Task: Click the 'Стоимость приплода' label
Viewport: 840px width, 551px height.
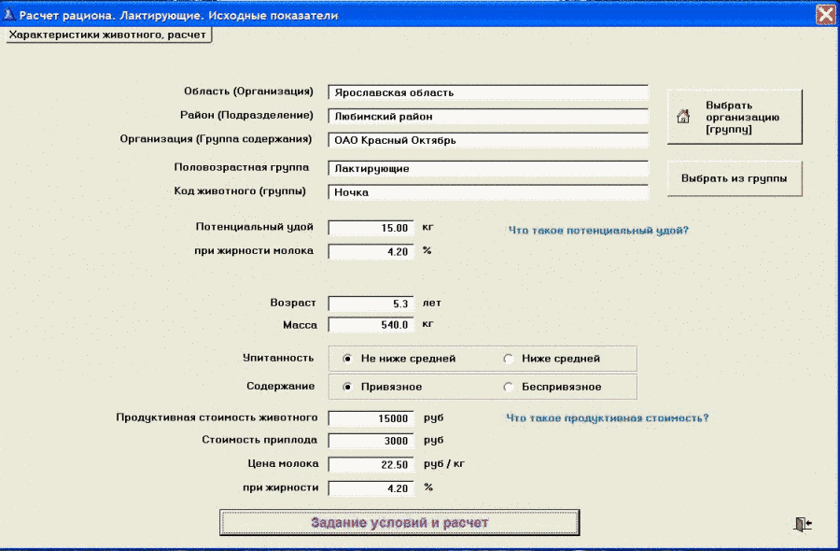Action: coord(259,440)
